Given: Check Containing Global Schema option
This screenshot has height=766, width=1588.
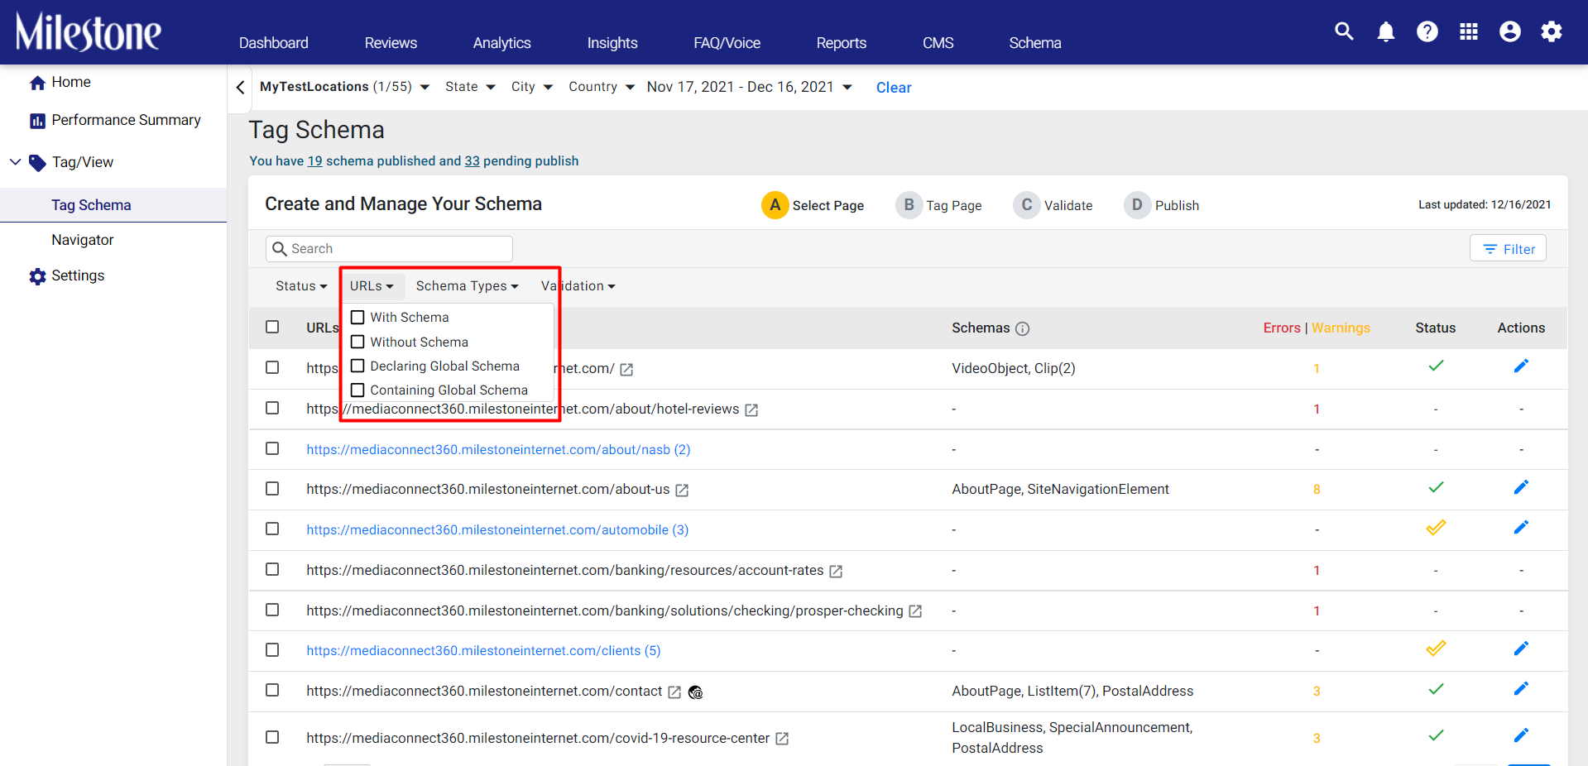Looking at the screenshot, I should (357, 390).
